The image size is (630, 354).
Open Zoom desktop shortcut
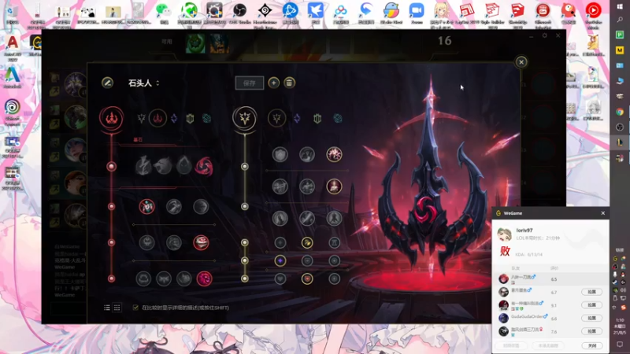click(x=417, y=13)
